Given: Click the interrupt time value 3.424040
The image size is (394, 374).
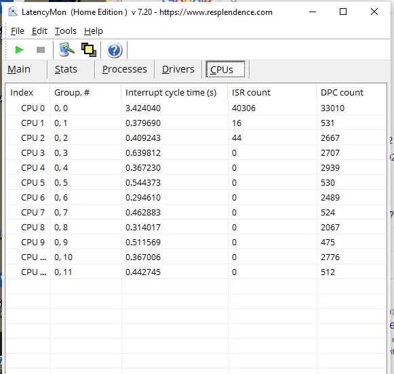Looking at the screenshot, I should (x=143, y=108).
